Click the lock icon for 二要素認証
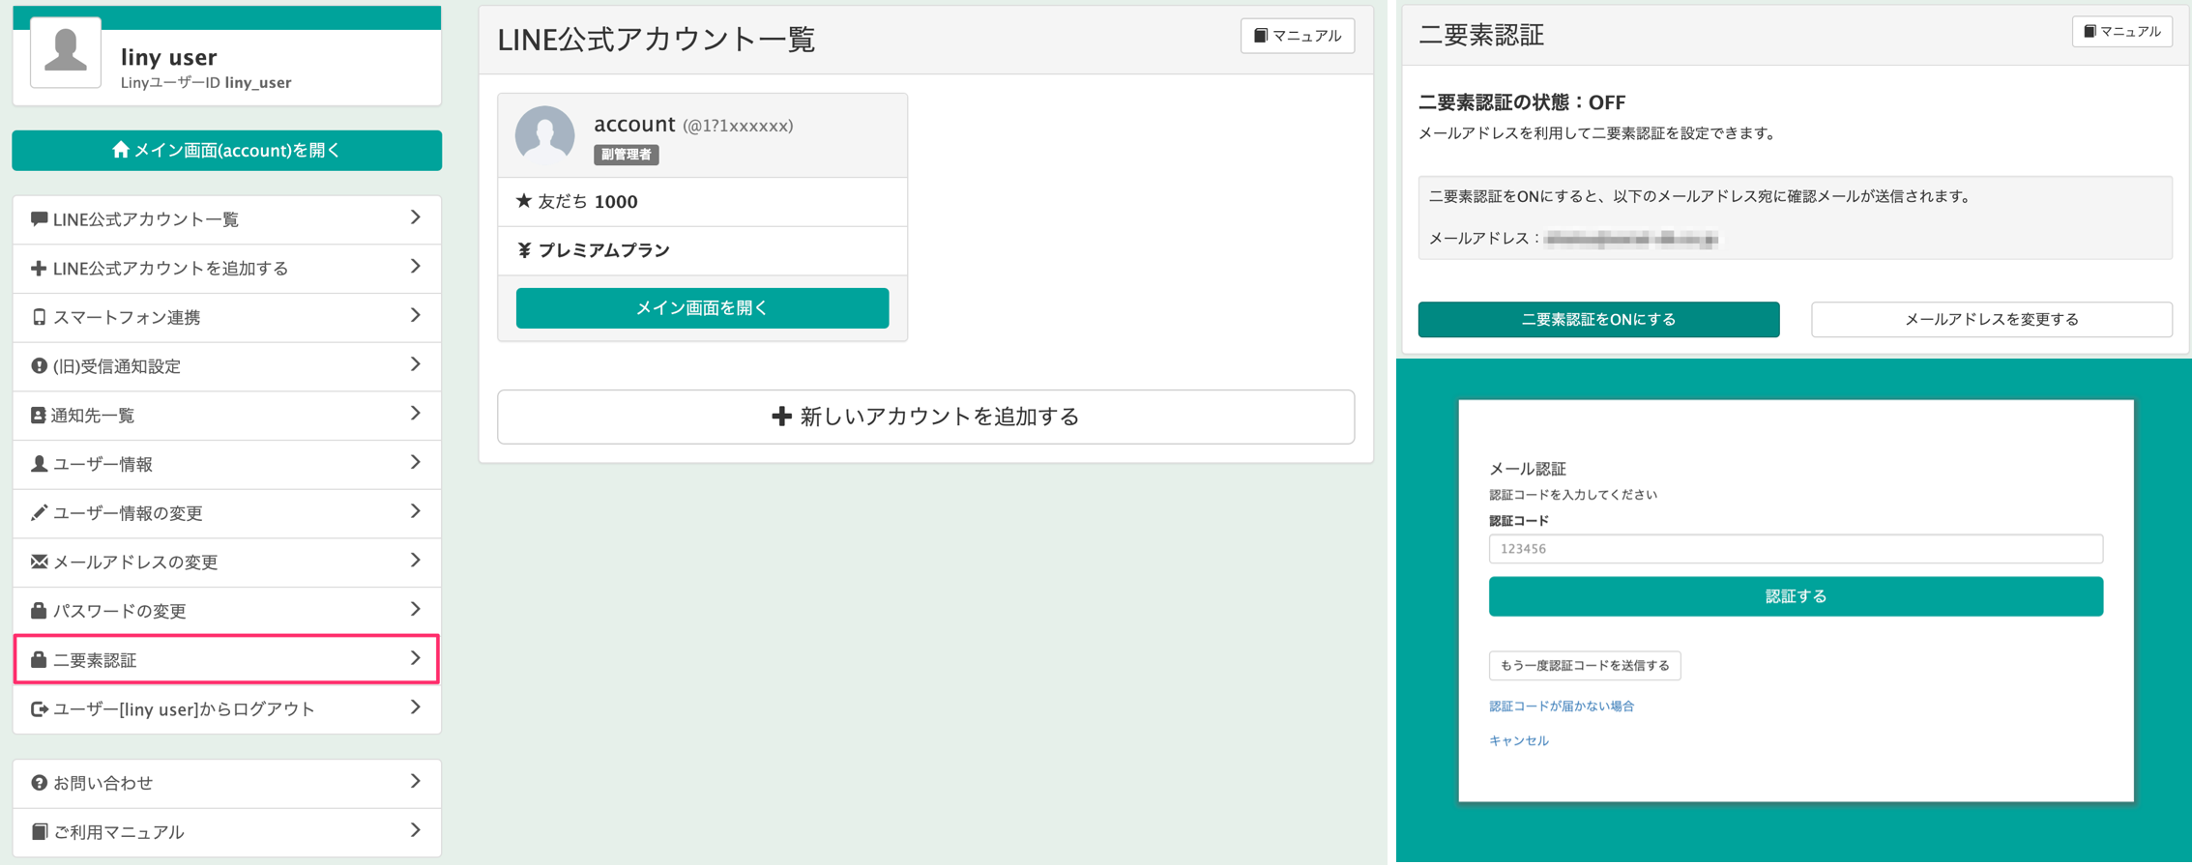The height and width of the screenshot is (865, 2192). 39,659
